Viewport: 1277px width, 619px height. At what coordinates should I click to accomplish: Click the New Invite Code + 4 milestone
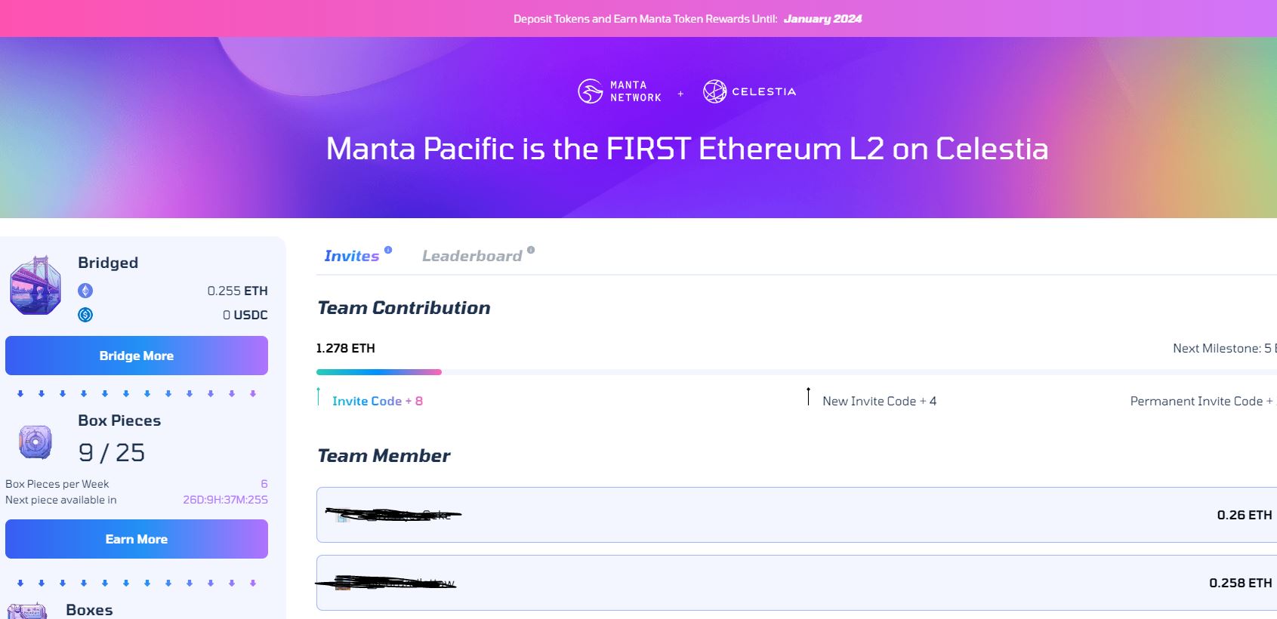(x=879, y=401)
